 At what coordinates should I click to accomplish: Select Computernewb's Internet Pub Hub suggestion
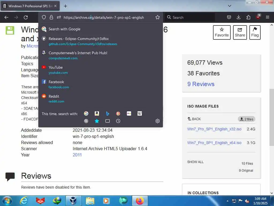tap(101, 55)
